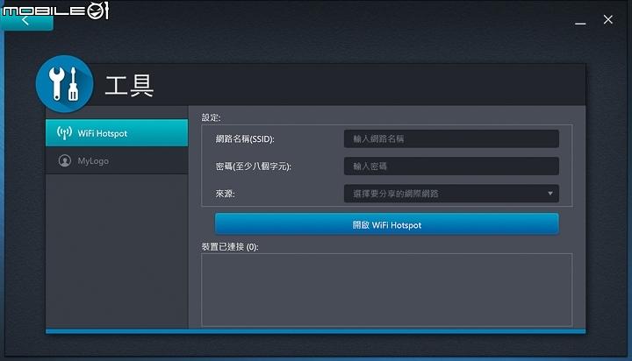Click the MyLogo user profile icon
632x361 pixels.
64,160
